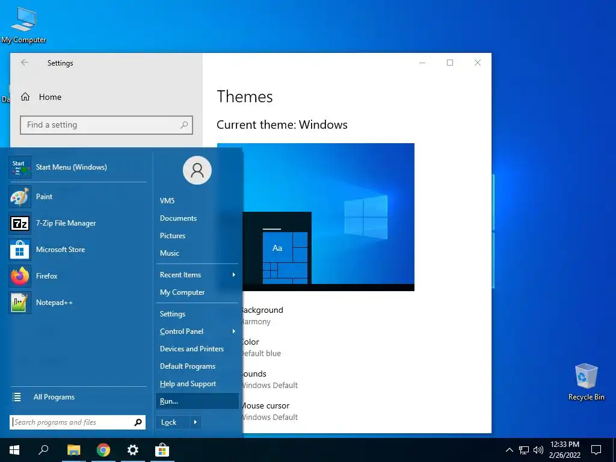Open the Color Default blue setting
This screenshot has width=616, height=462.
click(260, 348)
